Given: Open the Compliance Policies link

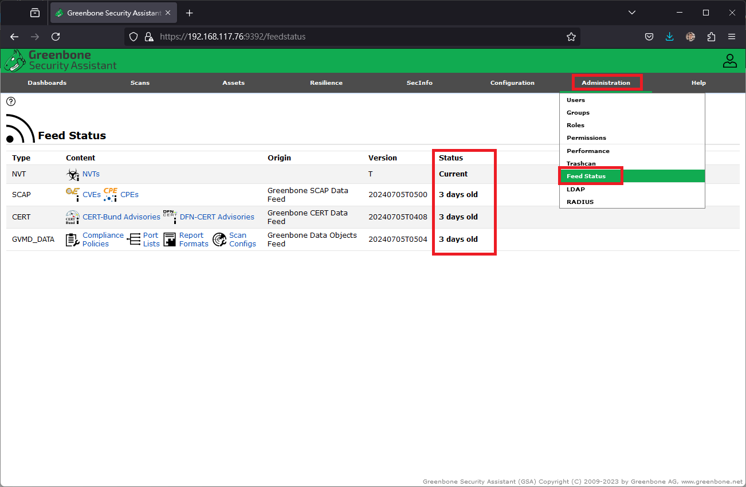Looking at the screenshot, I should (x=103, y=239).
